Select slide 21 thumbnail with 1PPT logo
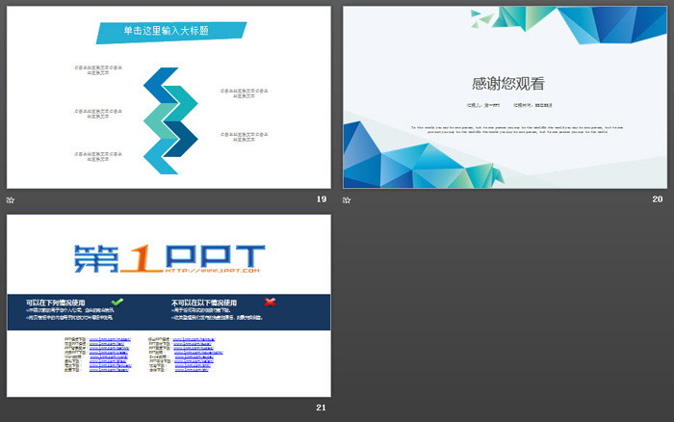The height and width of the screenshot is (422, 674). [x=168, y=305]
